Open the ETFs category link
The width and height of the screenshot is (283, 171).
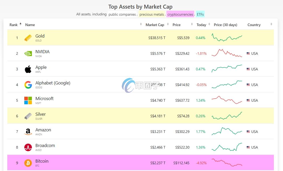[200, 14]
